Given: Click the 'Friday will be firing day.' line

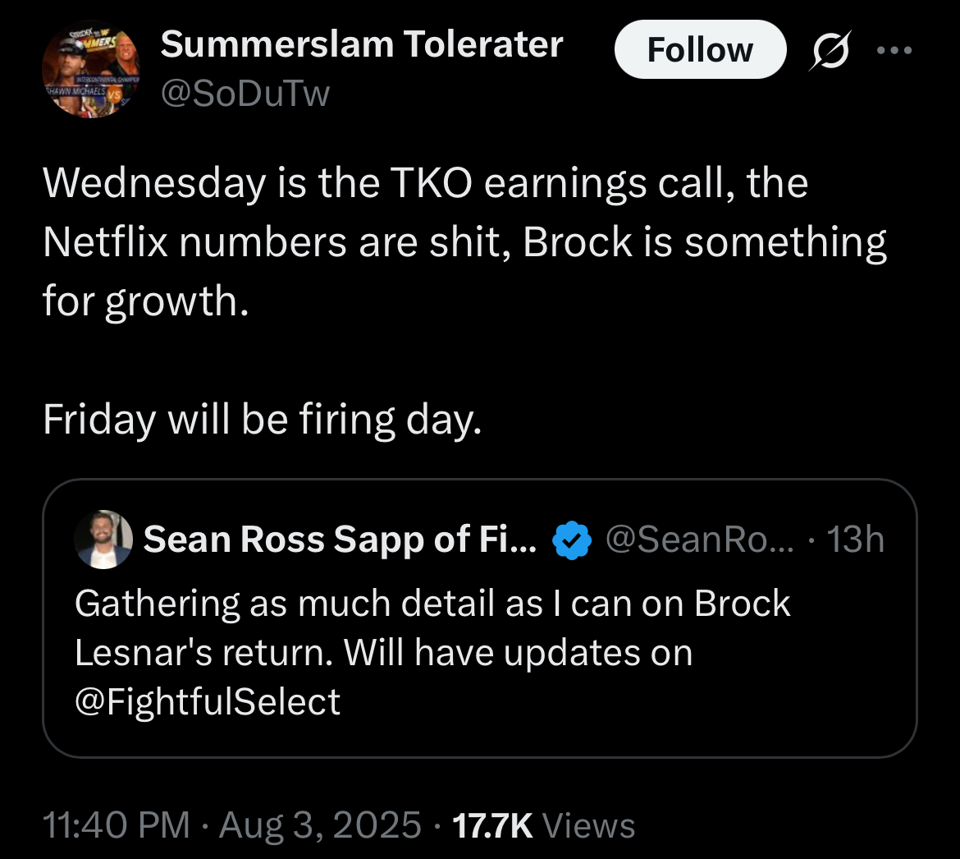Looking at the screenshot, I should [x=261, y=420].
